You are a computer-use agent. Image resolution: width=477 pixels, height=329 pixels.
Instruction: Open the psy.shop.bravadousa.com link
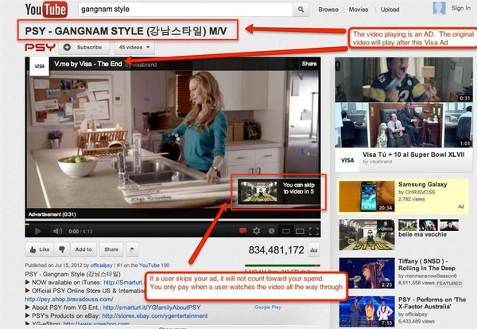[x=69, y=299]
